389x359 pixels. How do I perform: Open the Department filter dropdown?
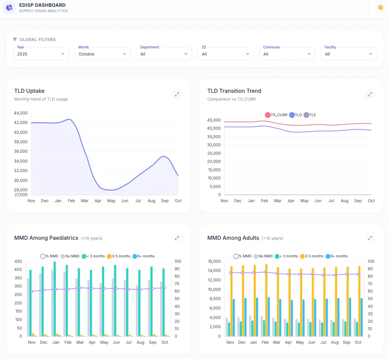coord(164,54)
